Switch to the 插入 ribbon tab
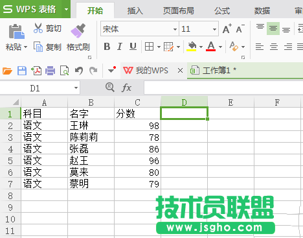 pos(135,10)
